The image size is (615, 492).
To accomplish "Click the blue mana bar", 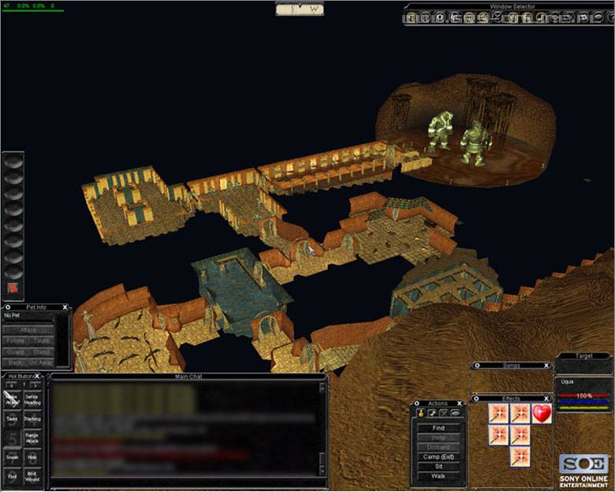I will click(583, 402).
